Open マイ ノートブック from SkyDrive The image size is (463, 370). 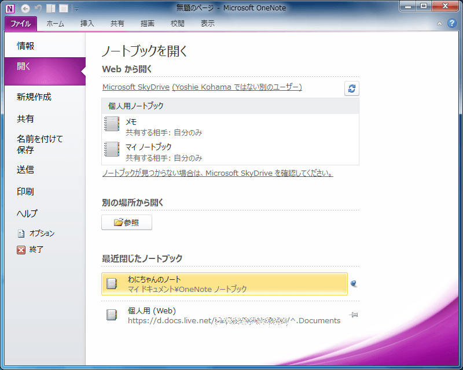pos(230,152)
